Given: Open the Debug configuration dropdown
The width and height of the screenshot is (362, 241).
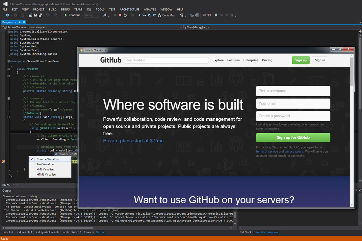Looking at the screenshot, I should [92, 15].
